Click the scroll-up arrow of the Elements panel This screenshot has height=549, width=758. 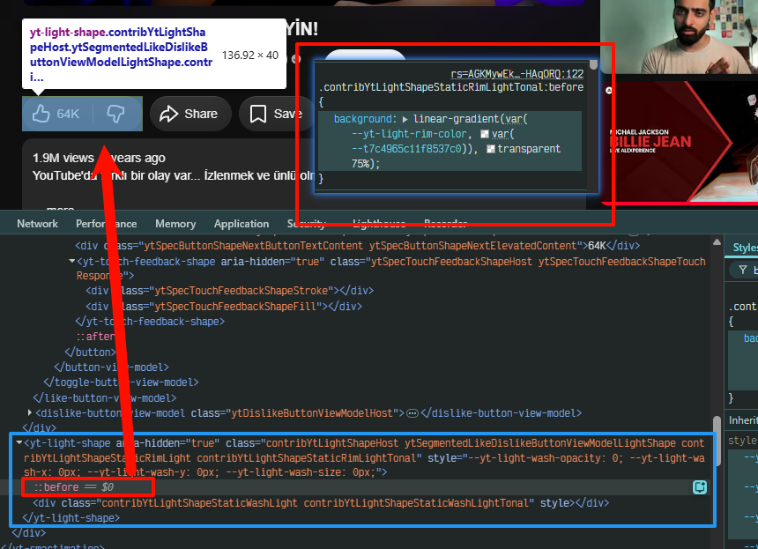(x=717, y=241)
